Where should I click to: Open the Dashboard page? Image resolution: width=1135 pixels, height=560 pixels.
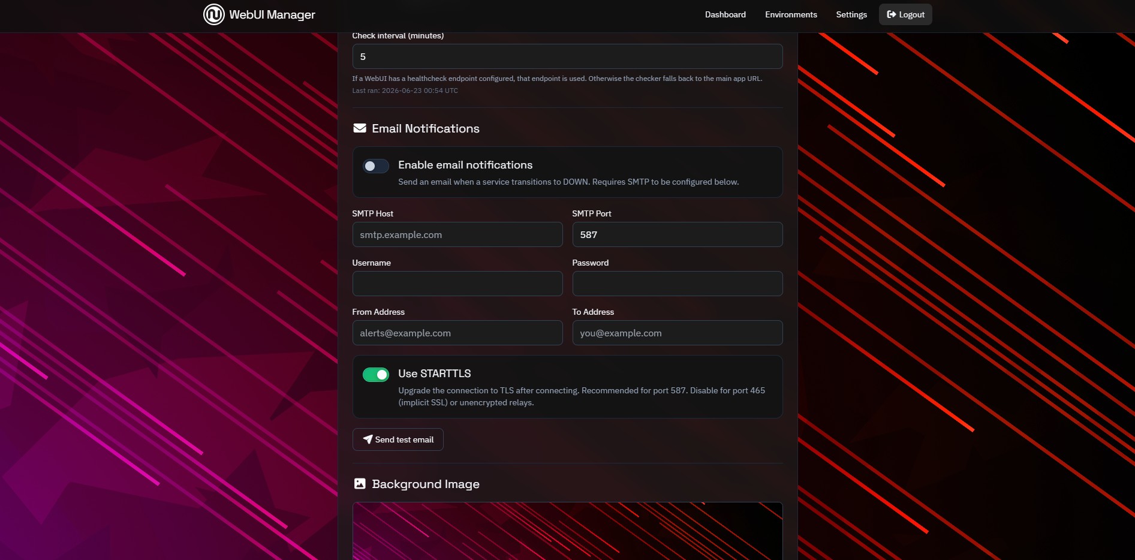pyautogui.click(x=725, y=14)
